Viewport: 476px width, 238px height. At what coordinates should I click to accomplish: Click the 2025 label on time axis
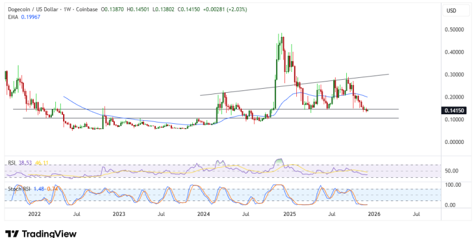[289, 213]
